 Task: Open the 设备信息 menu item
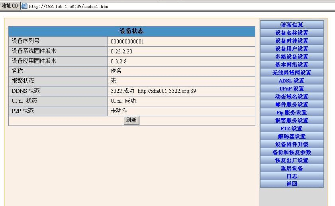pyautogui.click(x=292, y=25)
